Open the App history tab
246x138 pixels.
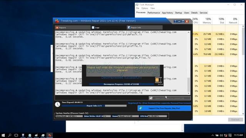168,13
